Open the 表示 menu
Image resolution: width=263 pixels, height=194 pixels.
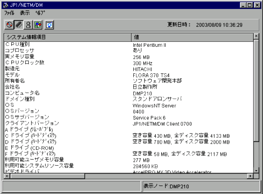25,13
